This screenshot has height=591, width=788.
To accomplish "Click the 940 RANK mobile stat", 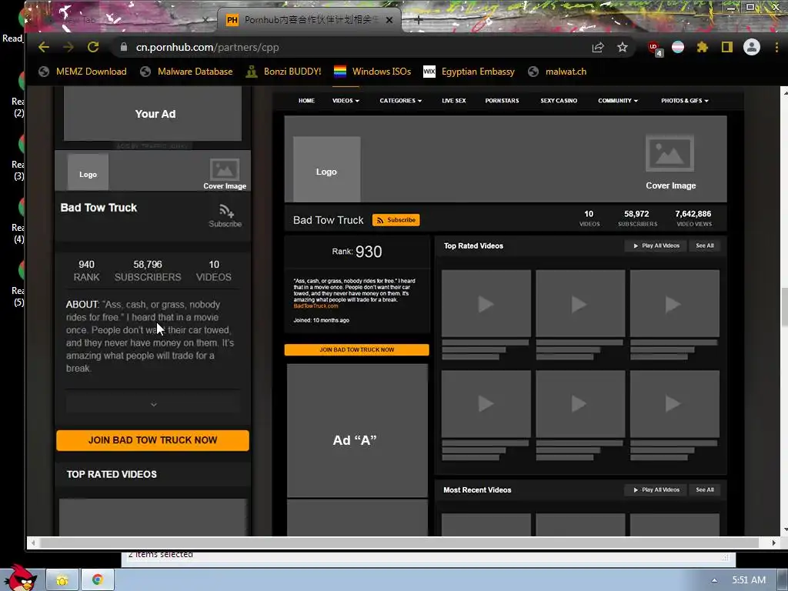I will (86, 270).
